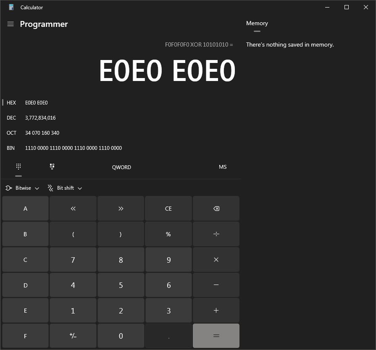This screenshot has height=350, width=376.
Task: Click the MS memory store button
Action: (x=223, y=167)
